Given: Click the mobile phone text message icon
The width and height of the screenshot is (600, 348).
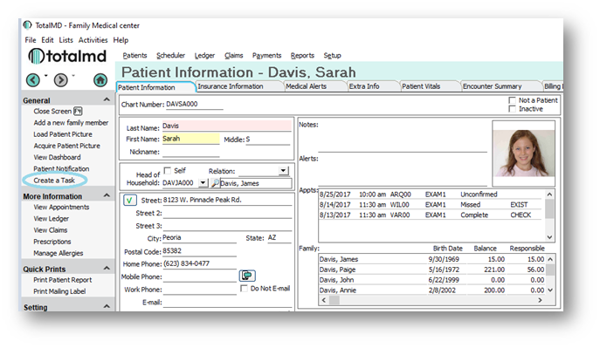Looking at the screenshot, I should point(247,276).
